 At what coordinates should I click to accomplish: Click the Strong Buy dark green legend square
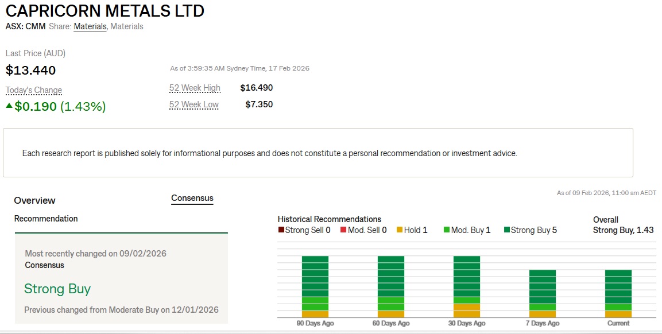point(507,230)
